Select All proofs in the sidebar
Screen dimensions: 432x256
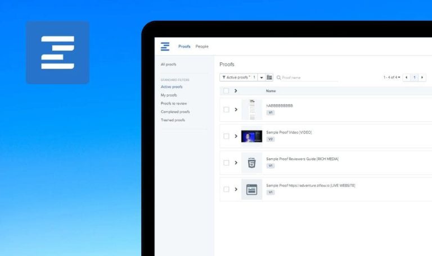point(168,65)
